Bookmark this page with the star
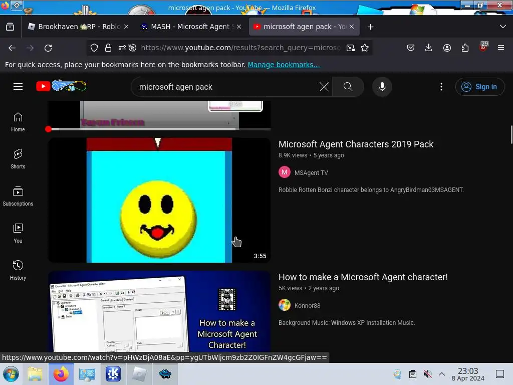The width and height of the screenshot is (513, 385). tap(365, 48)
